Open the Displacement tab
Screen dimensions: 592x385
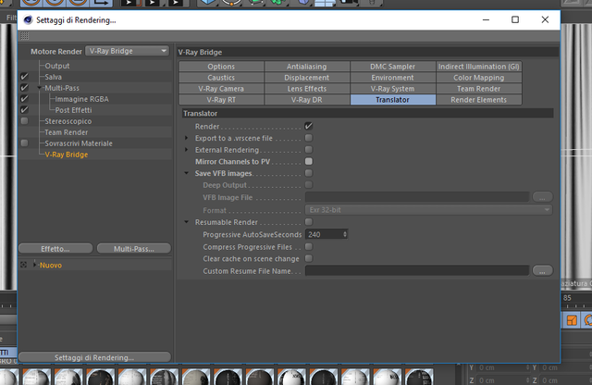point(306,78)
